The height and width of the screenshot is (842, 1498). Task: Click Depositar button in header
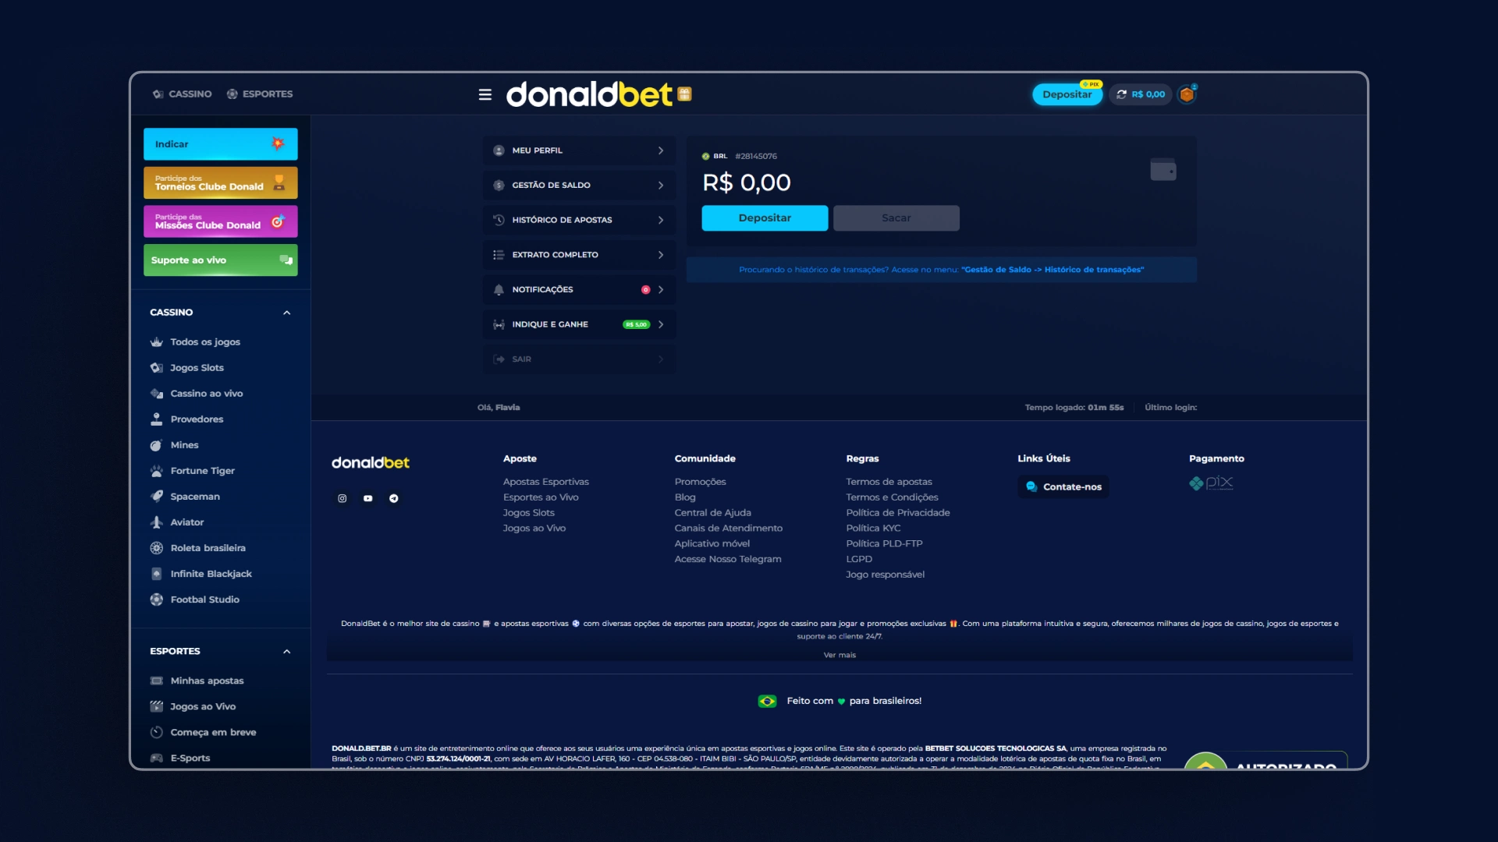1067,94
